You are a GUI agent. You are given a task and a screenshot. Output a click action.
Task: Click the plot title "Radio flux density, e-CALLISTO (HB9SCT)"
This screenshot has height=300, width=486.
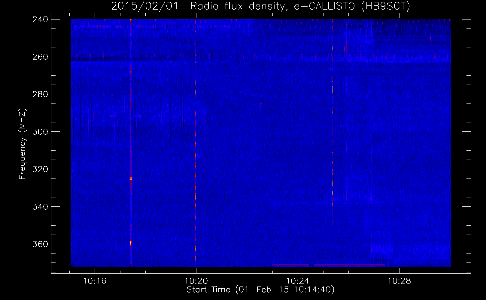click(300, 6)
